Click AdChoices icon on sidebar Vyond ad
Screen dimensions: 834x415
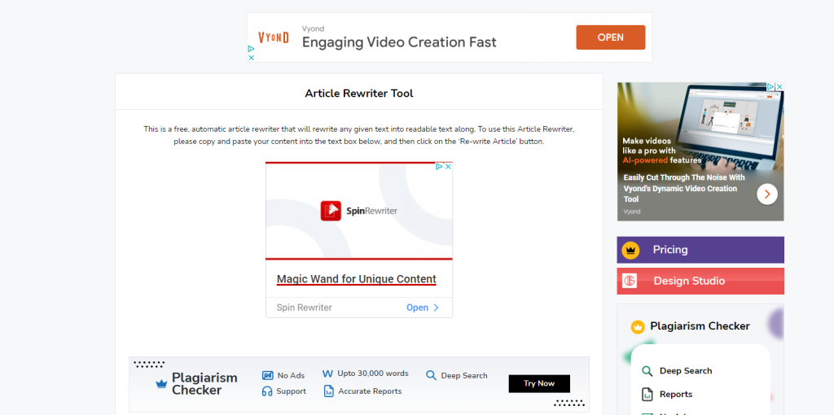770,86
